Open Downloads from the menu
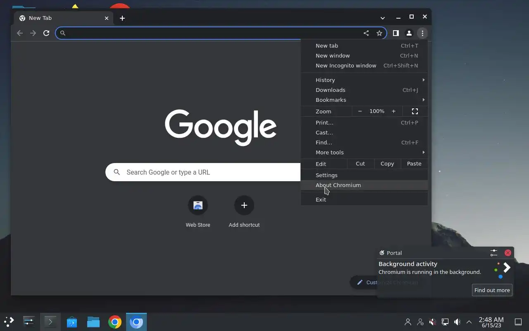 364,90
